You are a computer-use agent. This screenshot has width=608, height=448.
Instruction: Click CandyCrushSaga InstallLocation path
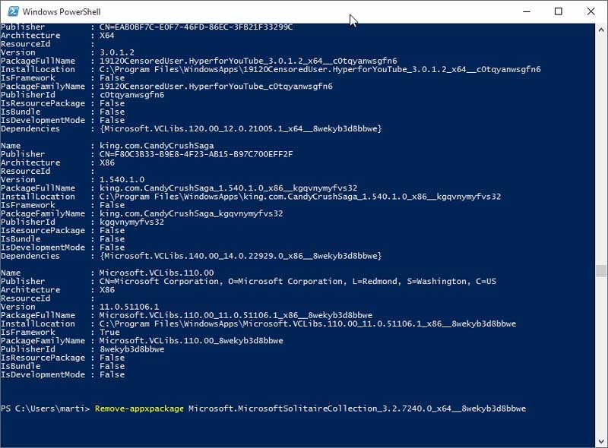pyautogui.click(x=300, y=197)
